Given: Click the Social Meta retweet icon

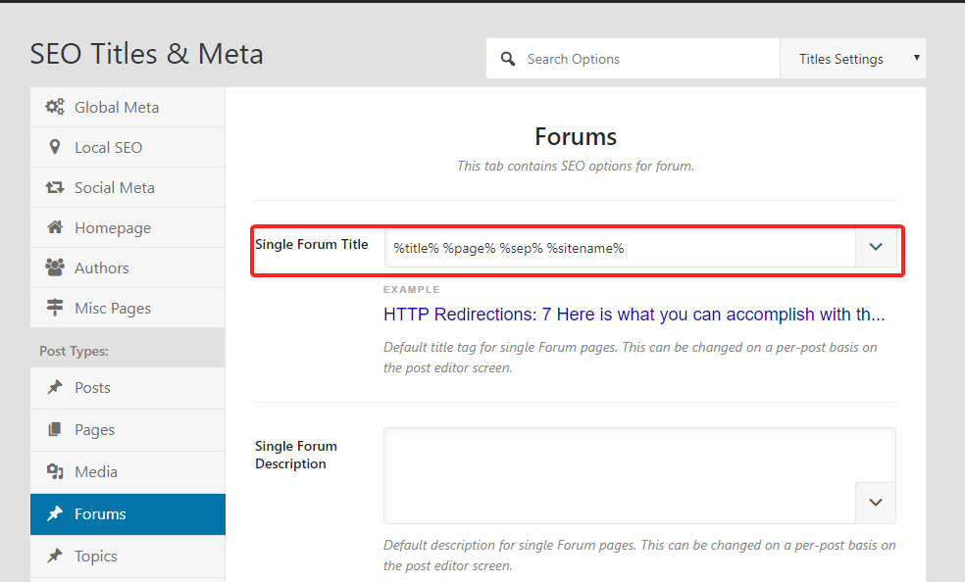Looking at the screenshot, I should coord(55,187).
